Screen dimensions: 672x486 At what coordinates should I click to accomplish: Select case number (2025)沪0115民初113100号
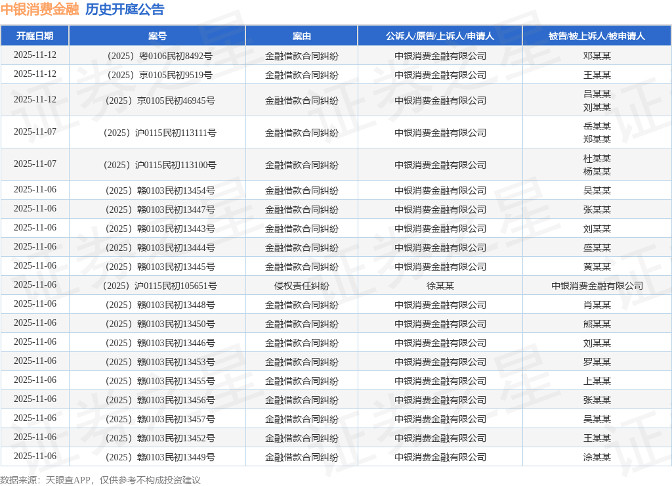click(x=160, y=165)
